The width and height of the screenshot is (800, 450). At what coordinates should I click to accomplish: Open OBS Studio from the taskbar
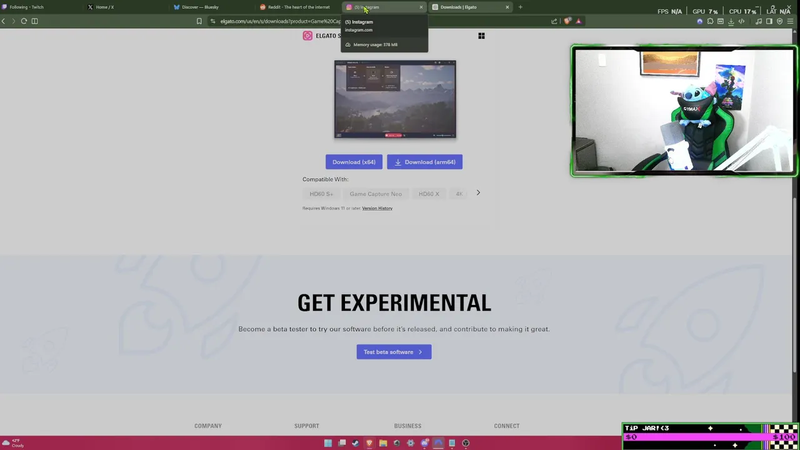pos(466,443)
